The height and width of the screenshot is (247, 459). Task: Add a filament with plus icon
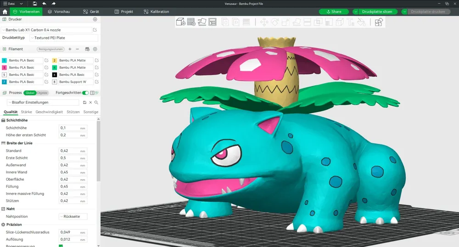70,49
